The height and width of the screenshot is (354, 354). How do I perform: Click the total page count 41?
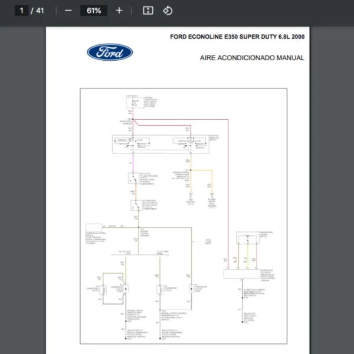click(x=40, y=11)
